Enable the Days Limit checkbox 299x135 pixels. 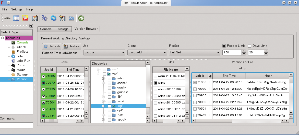[249, 46]
